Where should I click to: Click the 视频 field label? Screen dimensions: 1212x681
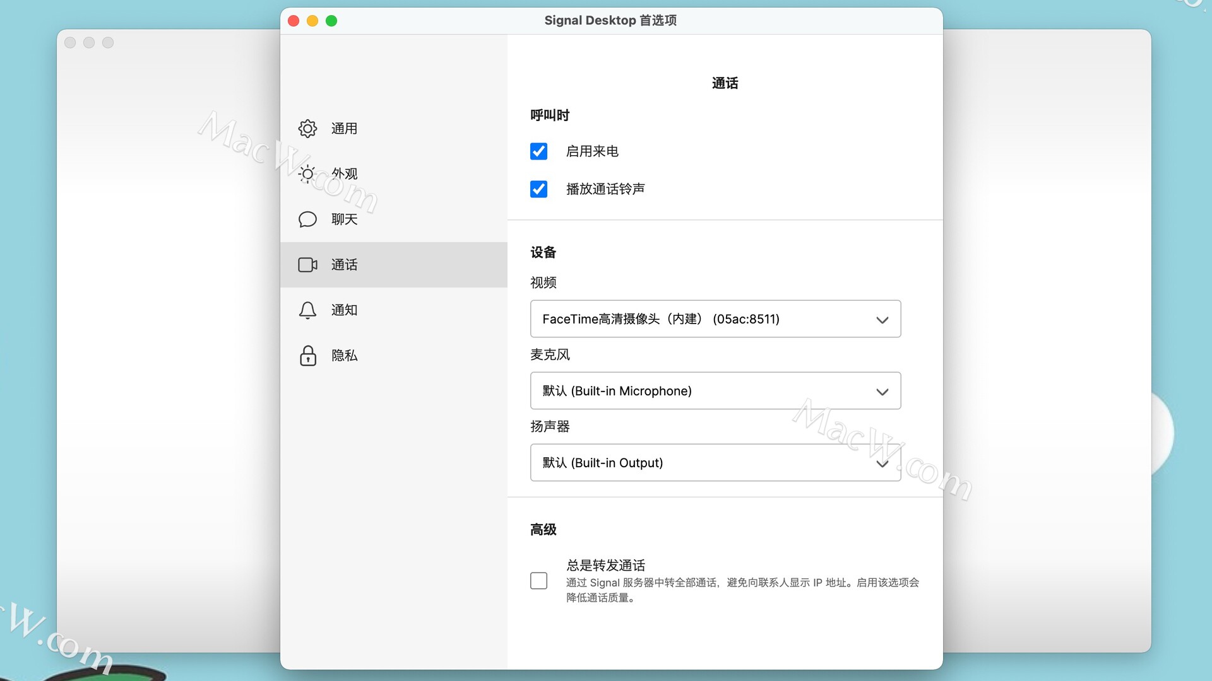pyautogui.click(x=543, y=282)
